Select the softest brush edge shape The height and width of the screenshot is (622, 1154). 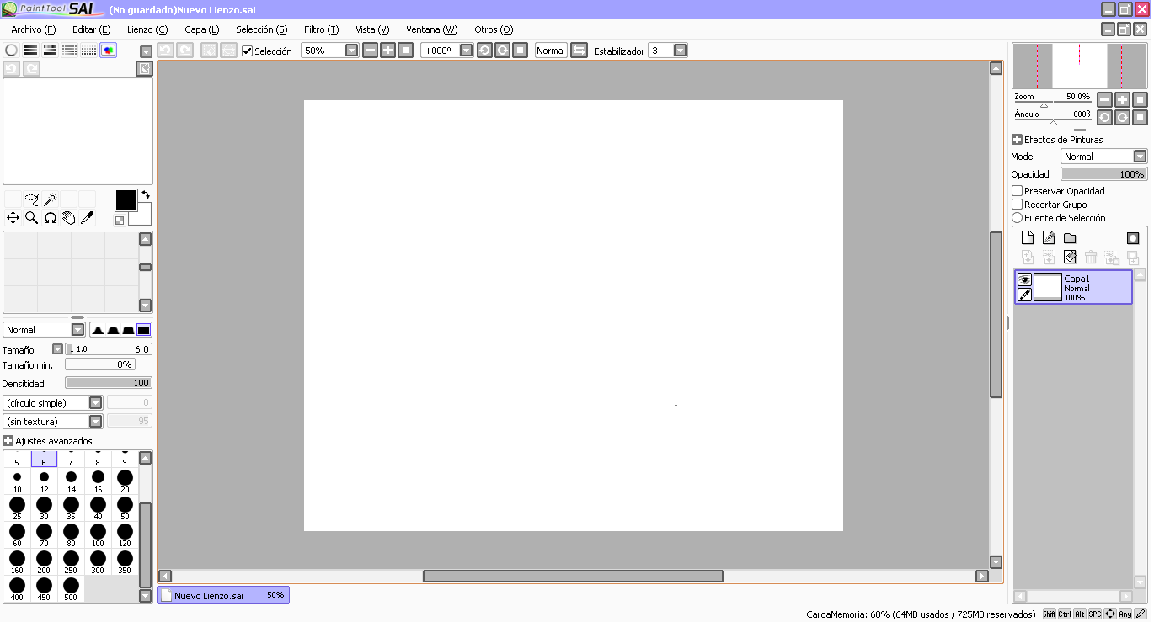98,330
